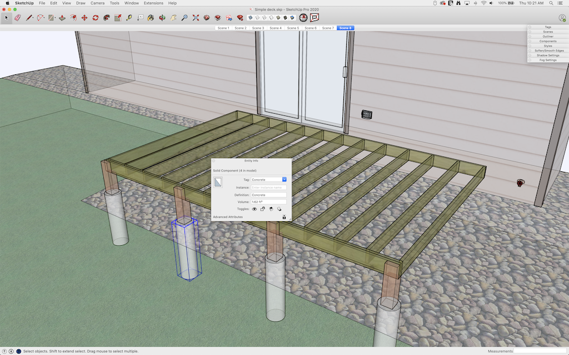Click the Instance name input field
The width and height of the screenshot is (569, 355).
pyautogui.click(x=268, y=187)
